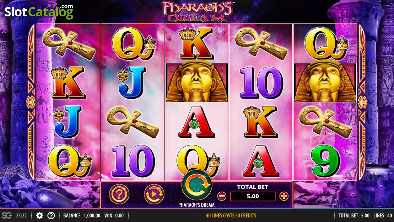
Task: Start autoplay with the circular arrows button
Action: pos(154,194)
